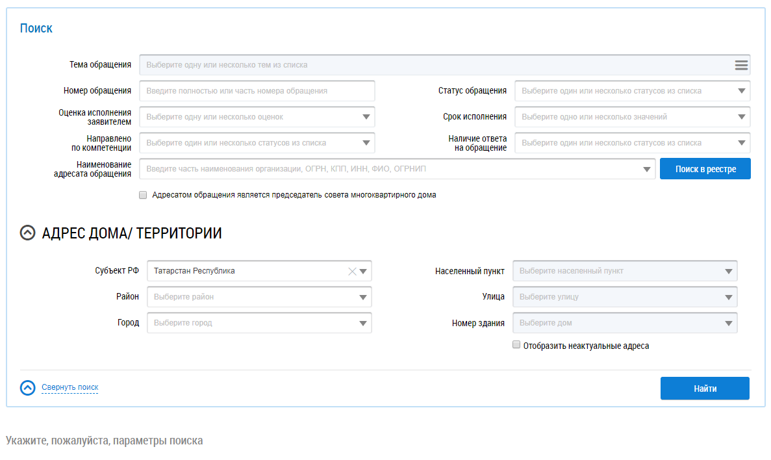Open the Наименование адресата обращения dropdown arrow

(646, 170)
